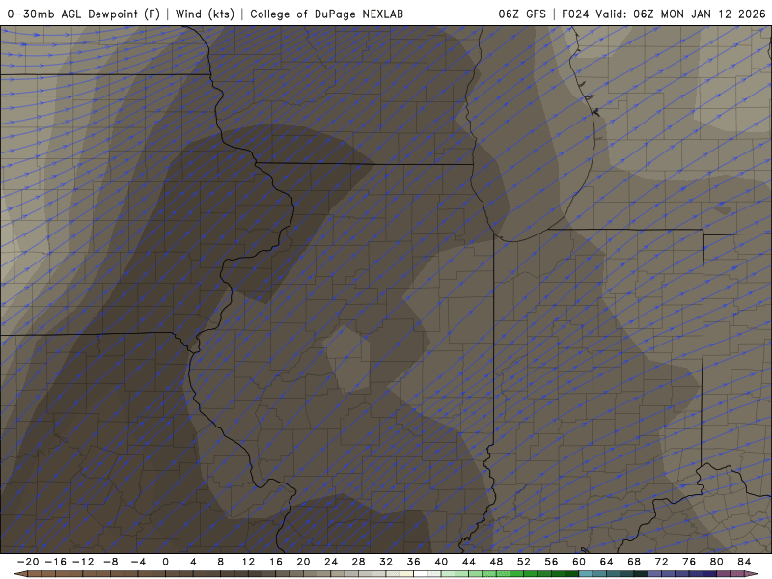Click the 36 colorbar label
772x579 pixels.
(x=414, y=562)
